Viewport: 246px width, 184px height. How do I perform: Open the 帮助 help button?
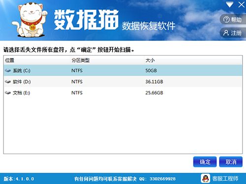[233, 20]
